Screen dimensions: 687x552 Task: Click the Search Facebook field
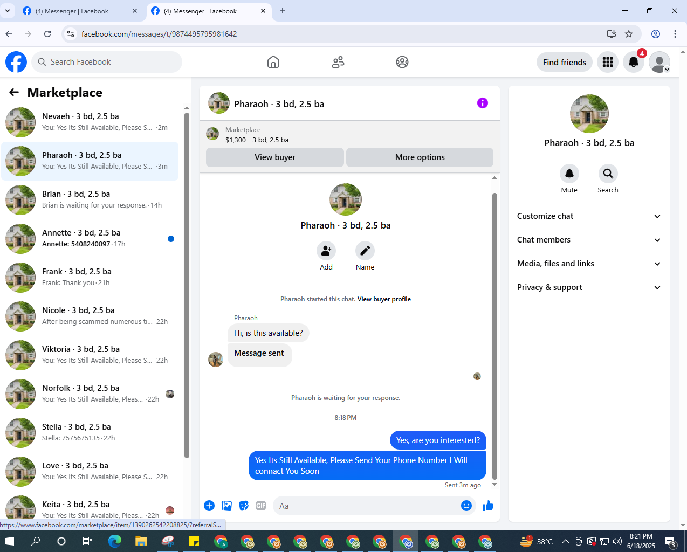click(x=107, y=62)
